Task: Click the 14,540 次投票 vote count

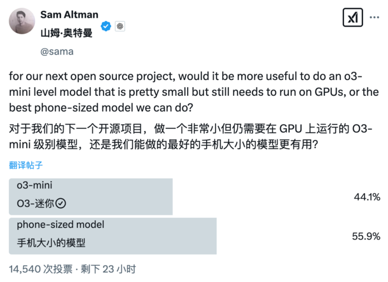Action: pyautogui.click(x=41, y=269)
